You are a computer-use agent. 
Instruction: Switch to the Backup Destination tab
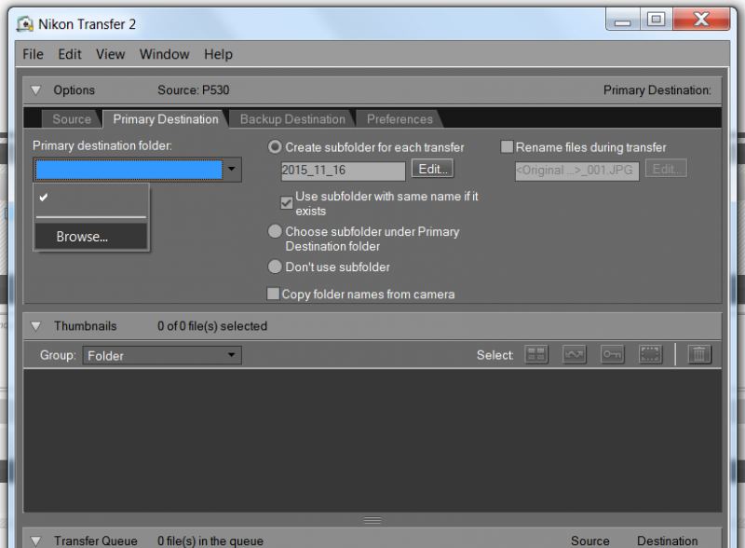tap(292, 119)
